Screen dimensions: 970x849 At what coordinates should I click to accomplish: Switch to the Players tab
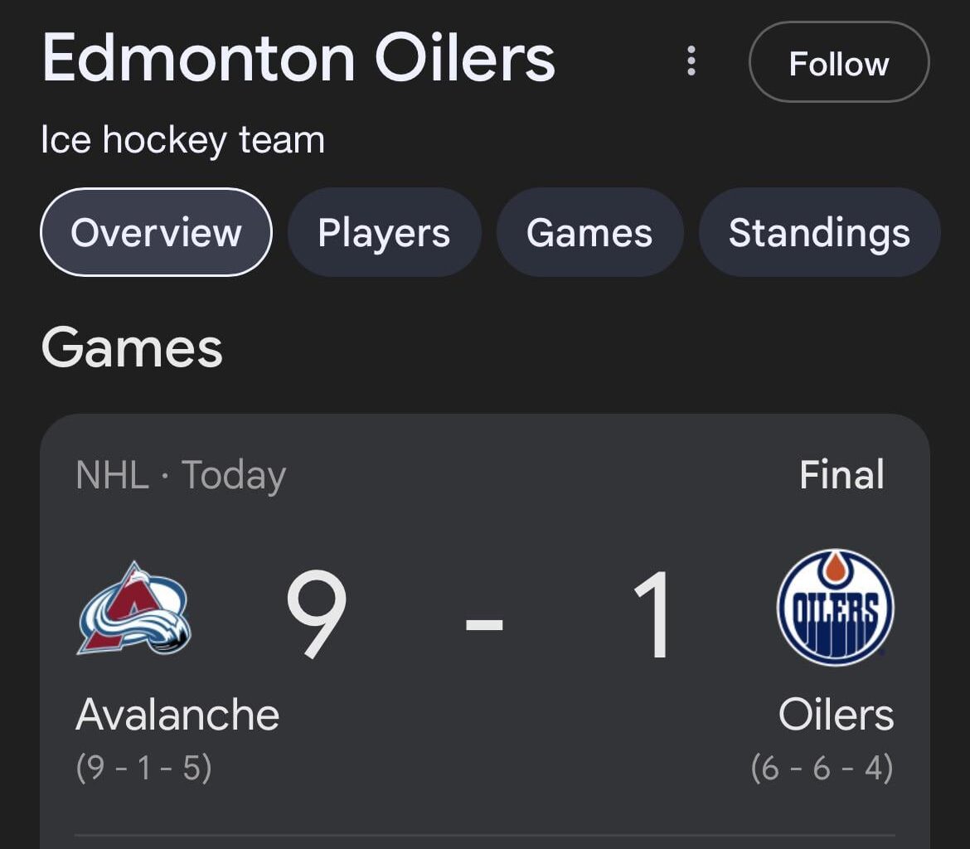pyautogui.click(x=384, y=232)
